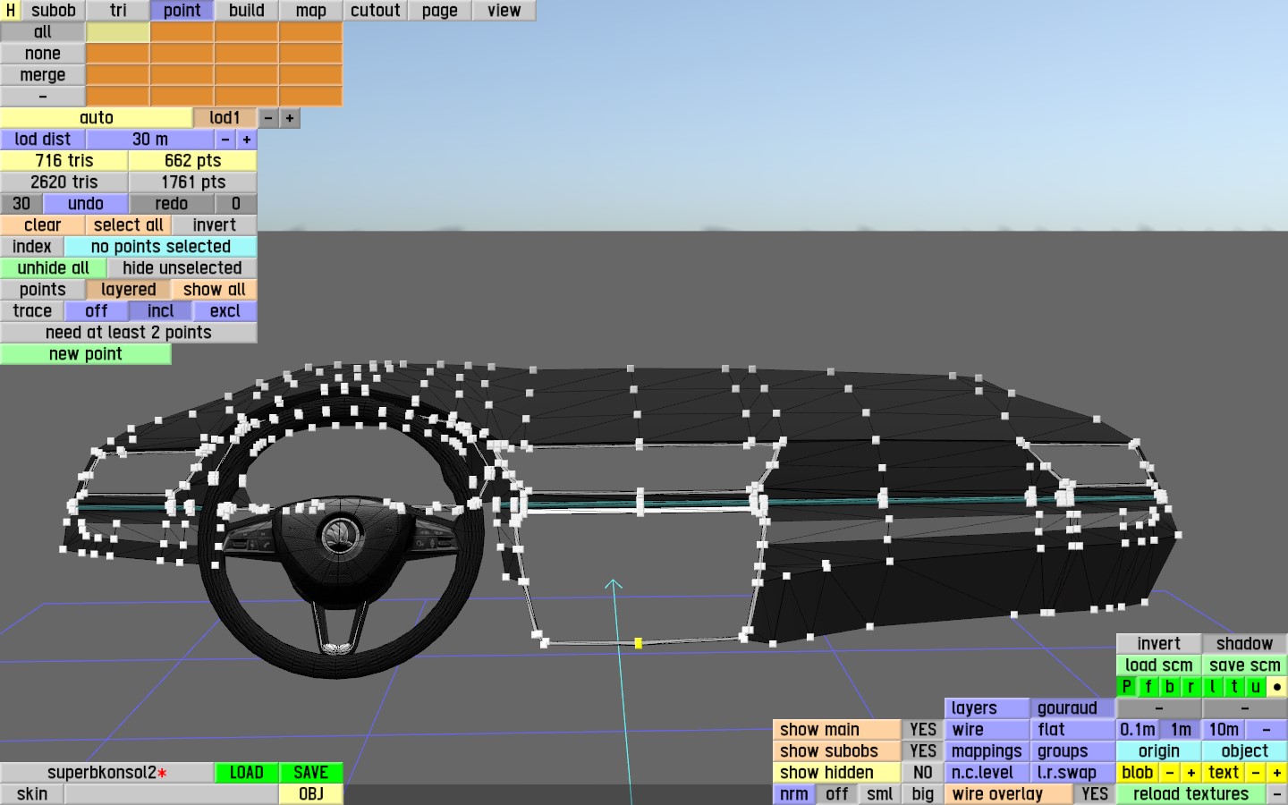Select the point editing mode
This screenshot has height=805, width=1288.
click(182, 11)
